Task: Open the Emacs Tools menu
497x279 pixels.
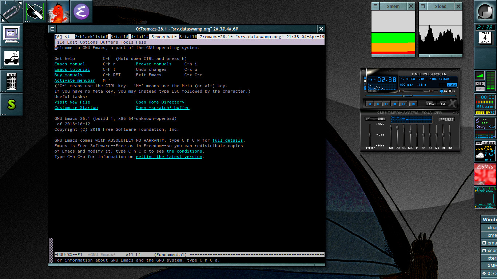Action: coord(127,42)
